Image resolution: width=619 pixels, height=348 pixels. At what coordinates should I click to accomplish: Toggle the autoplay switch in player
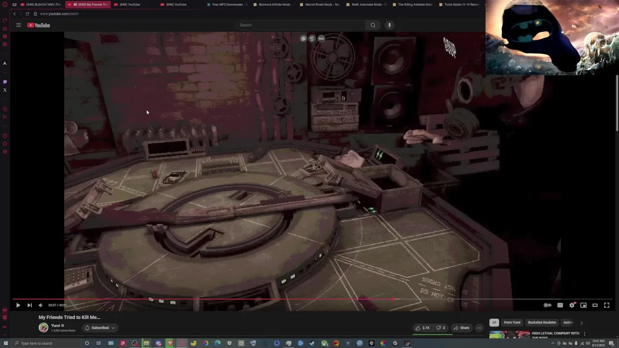[x=547, y=305]
